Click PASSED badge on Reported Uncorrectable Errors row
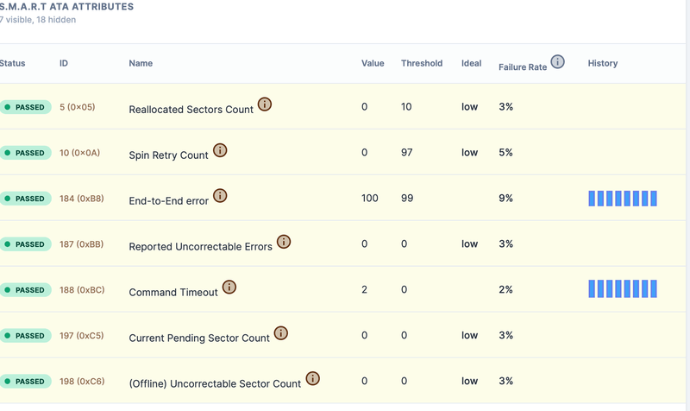Image resolution: width=690 pixels, height=411 pixels. pyautogui.click(x=26, y=244)
